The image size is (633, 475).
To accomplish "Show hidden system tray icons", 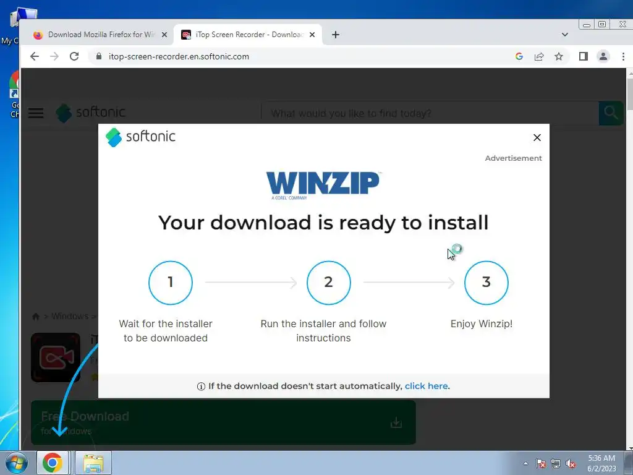I will (525, 463).
